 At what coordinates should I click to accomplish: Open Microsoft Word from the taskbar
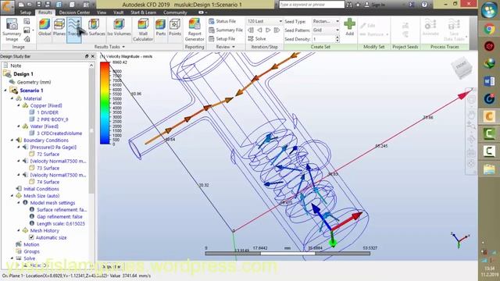coord(489,81)
